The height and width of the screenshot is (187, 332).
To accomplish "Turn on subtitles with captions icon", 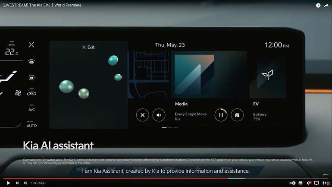I will click(x=301, y=183).
